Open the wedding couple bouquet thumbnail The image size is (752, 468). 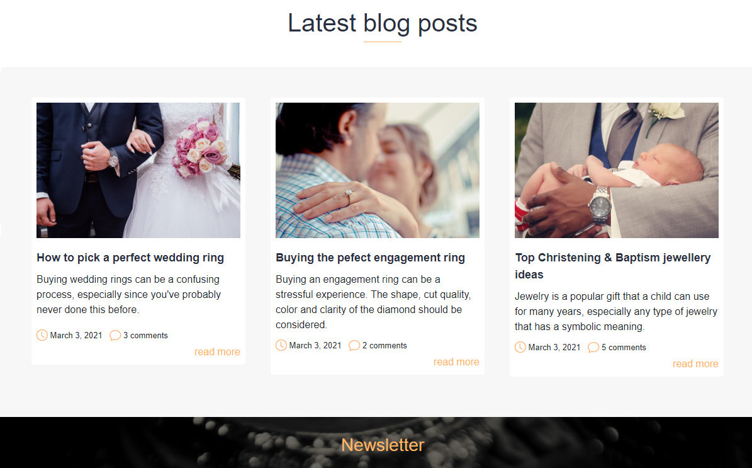138,170
